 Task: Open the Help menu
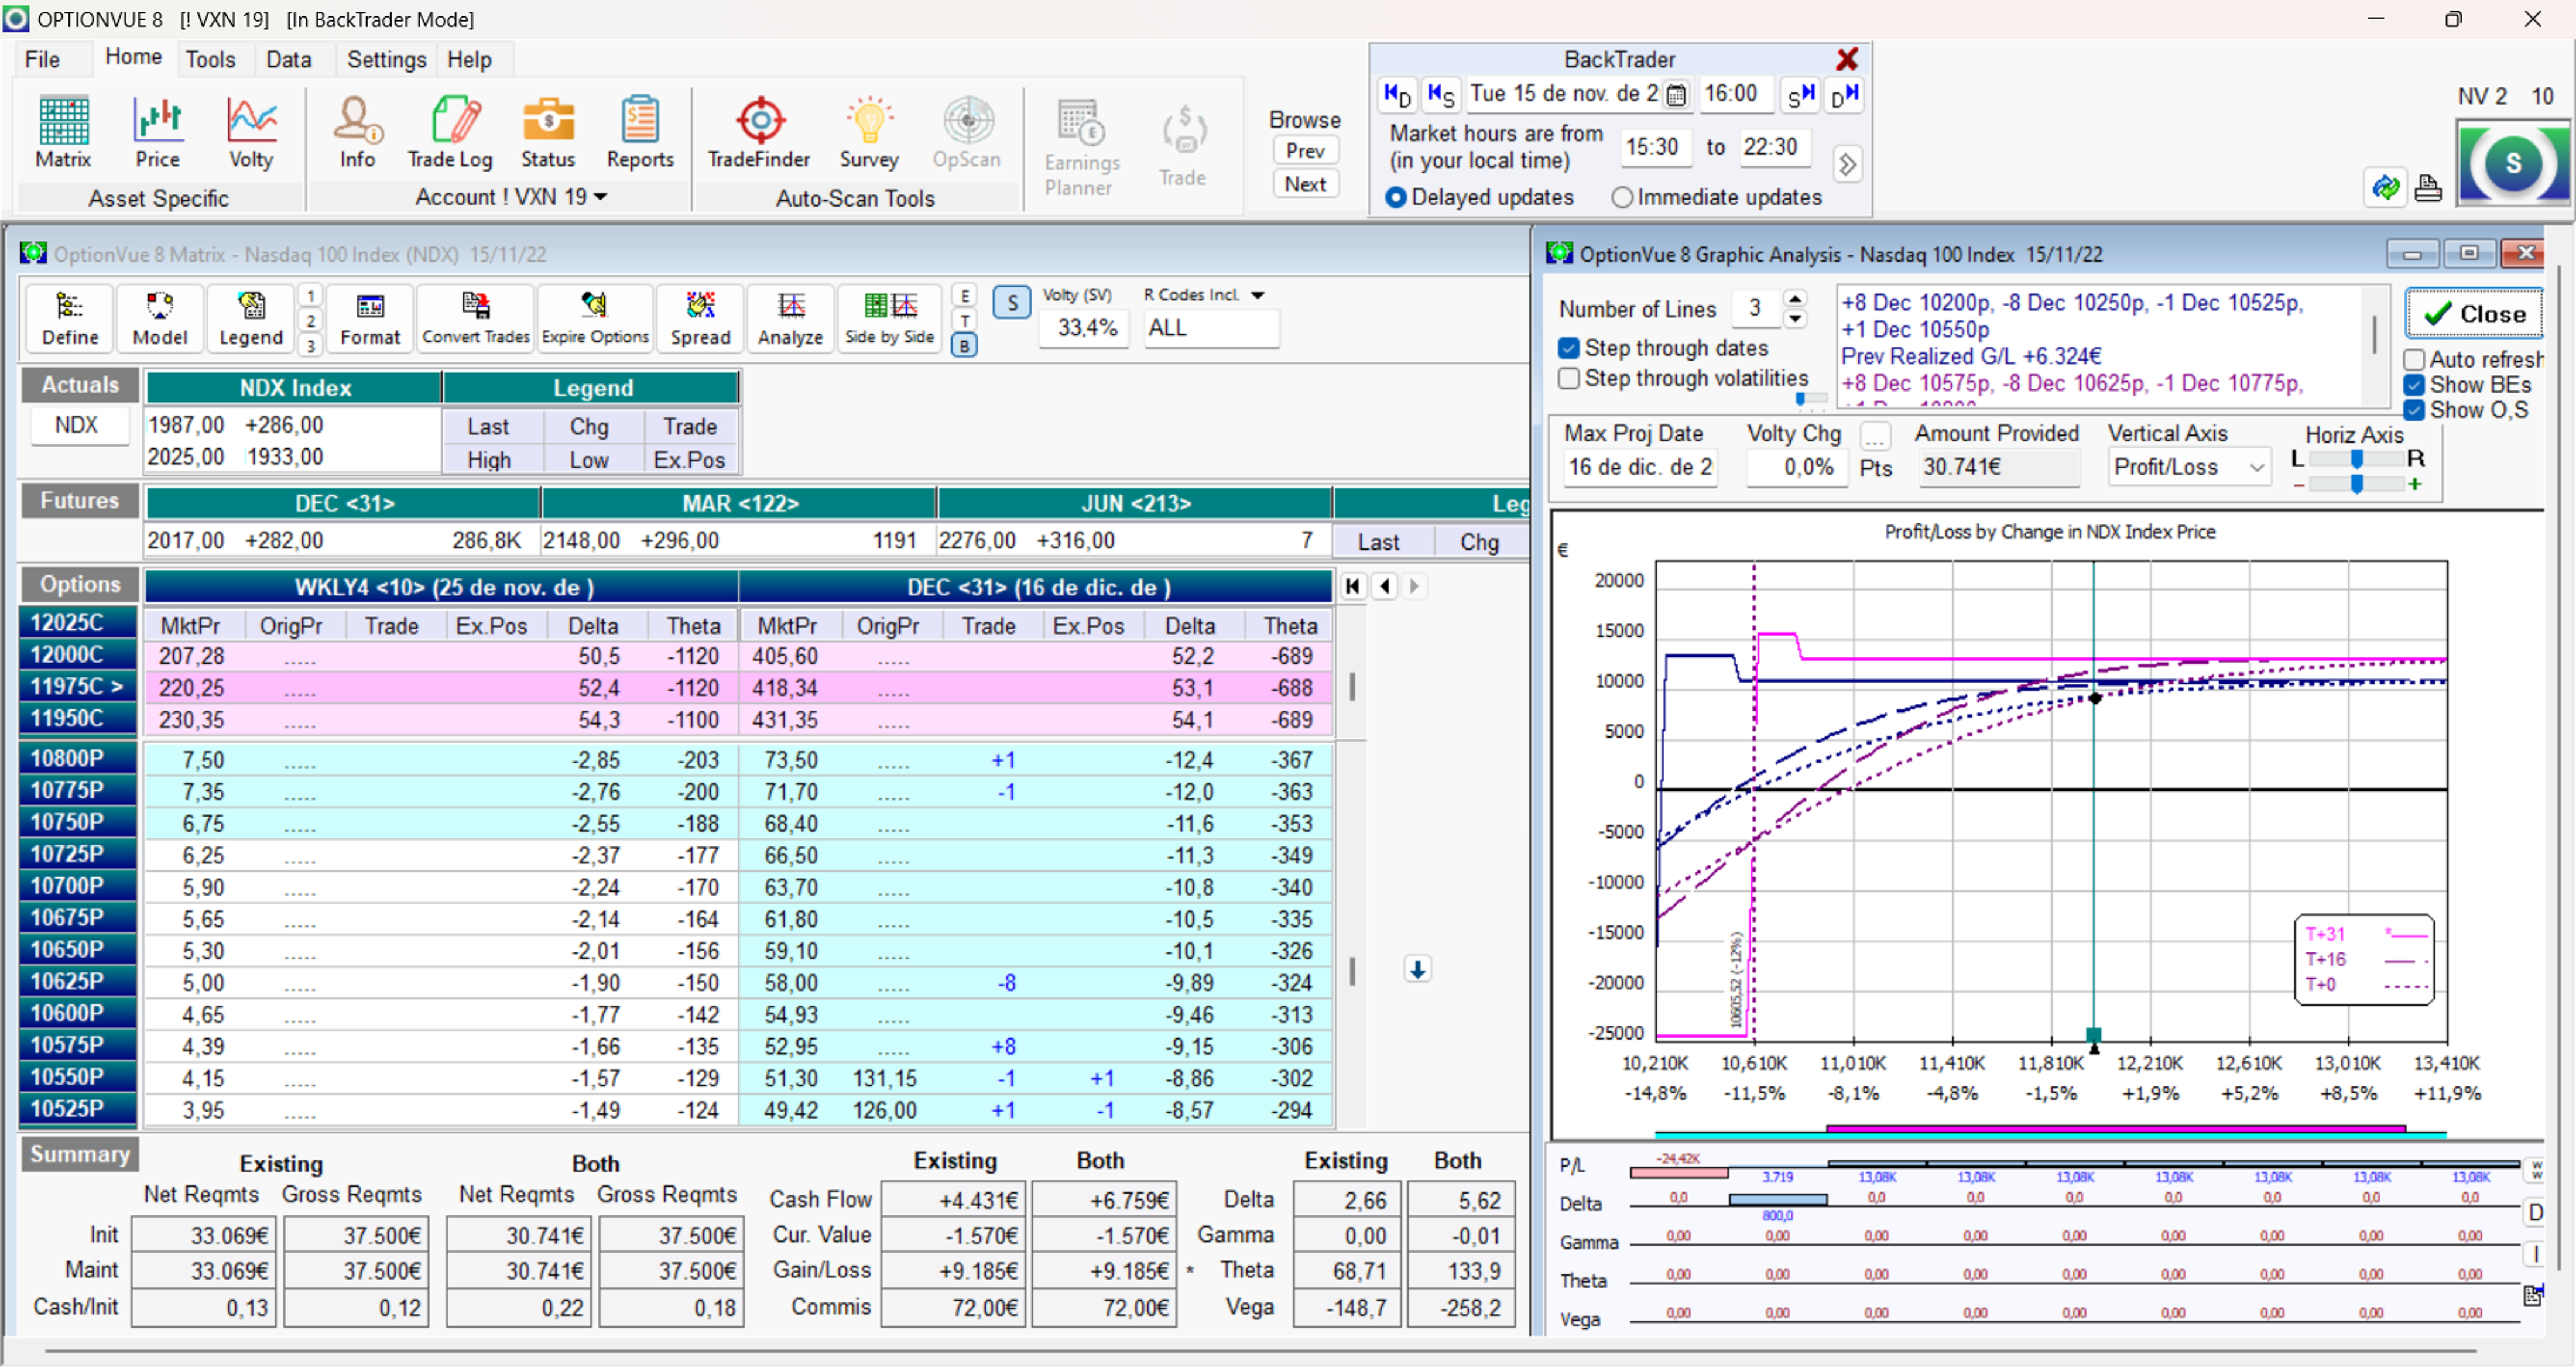pyautogui.click(x=469, y=60)
